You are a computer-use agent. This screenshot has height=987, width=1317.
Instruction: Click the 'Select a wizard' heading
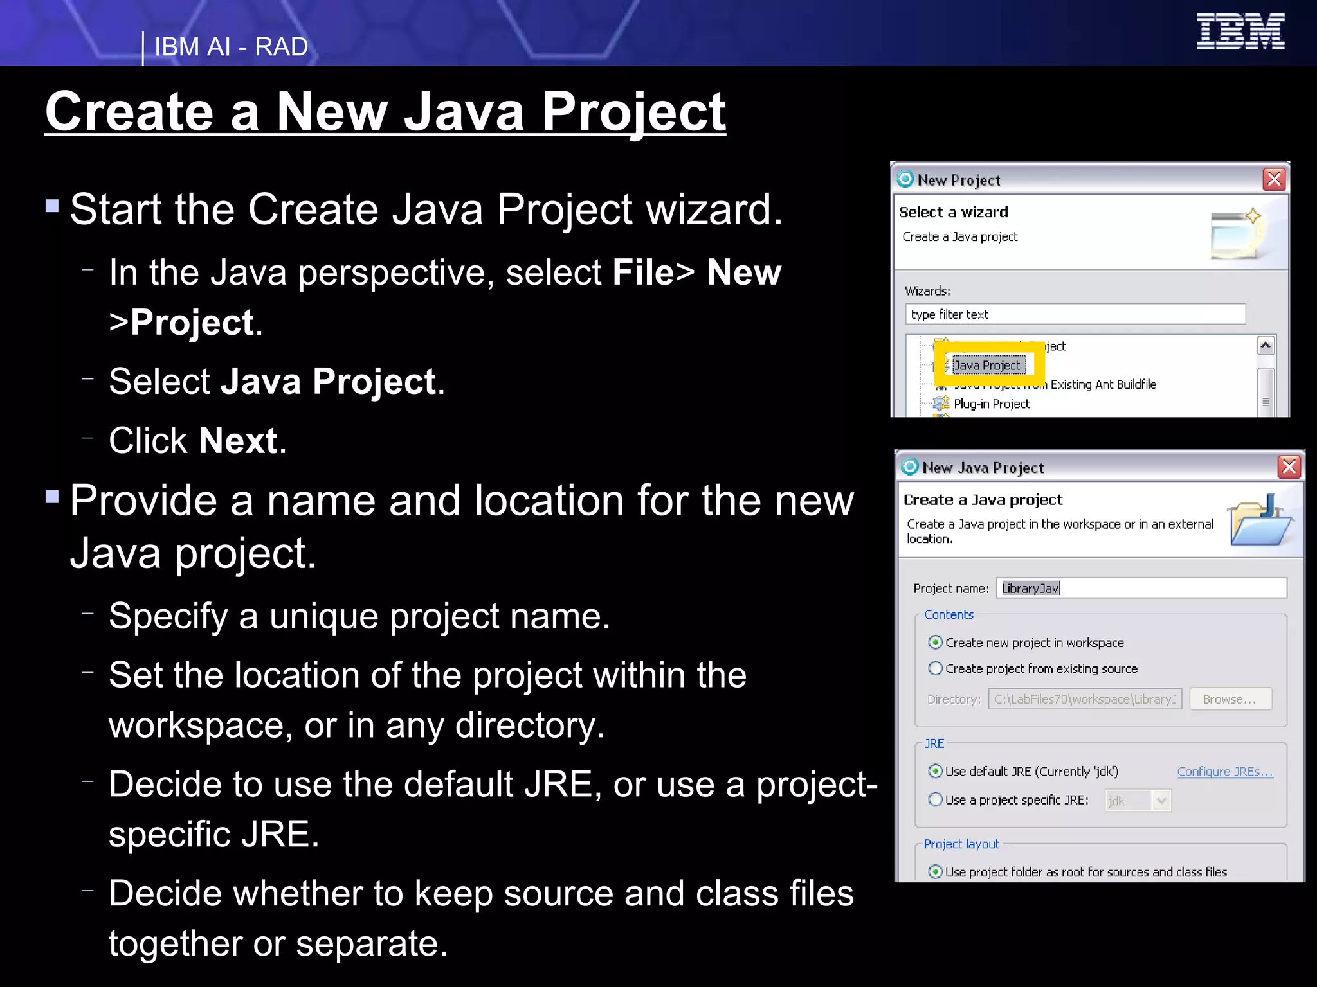tap(954, 212)
